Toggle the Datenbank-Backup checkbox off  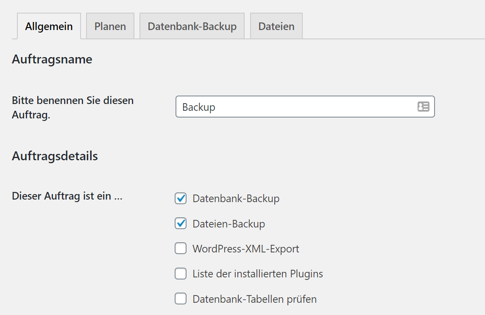tap(180, 198)
